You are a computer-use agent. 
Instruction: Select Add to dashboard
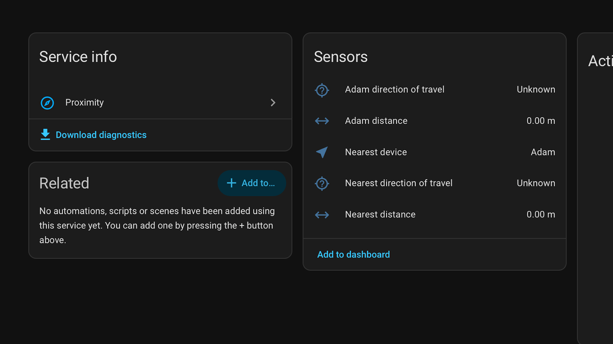[x=353, y=255]
